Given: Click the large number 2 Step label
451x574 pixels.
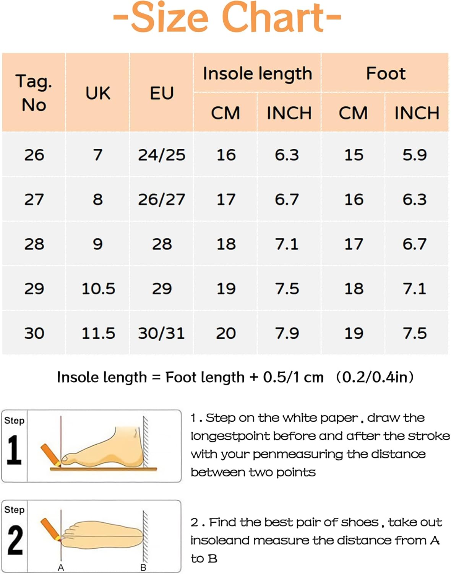Looking at the screenshot, I should point(15,540).
